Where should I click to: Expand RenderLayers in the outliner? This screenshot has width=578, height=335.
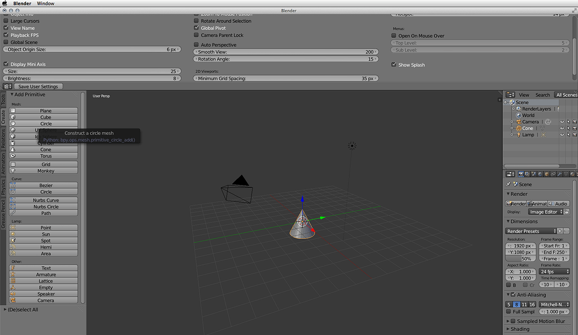click(513, 108)
